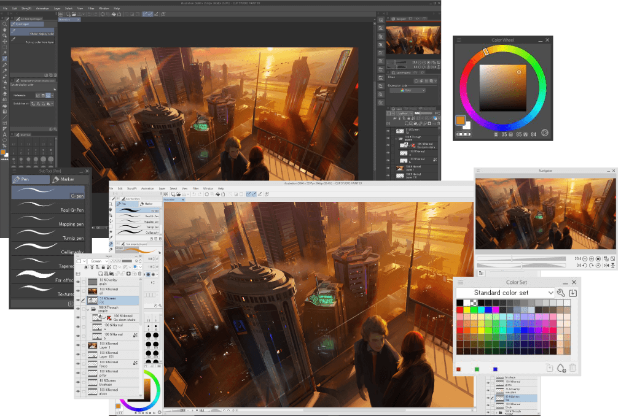Screen dimensions: 629x416
Task: Open the Screen blending mode dropdown
Action: [97, 260]
